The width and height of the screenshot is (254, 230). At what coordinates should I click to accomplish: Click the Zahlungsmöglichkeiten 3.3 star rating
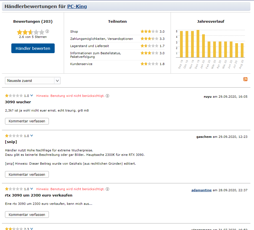[x=149, y=38]
